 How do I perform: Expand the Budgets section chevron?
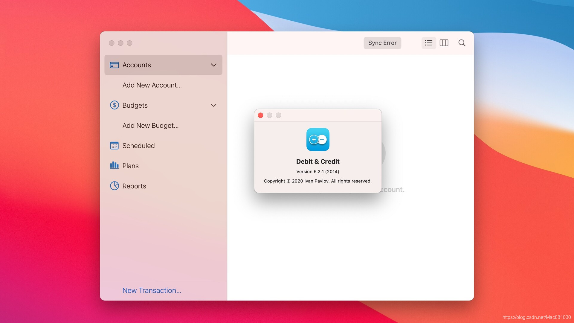[x=213, y=105]
